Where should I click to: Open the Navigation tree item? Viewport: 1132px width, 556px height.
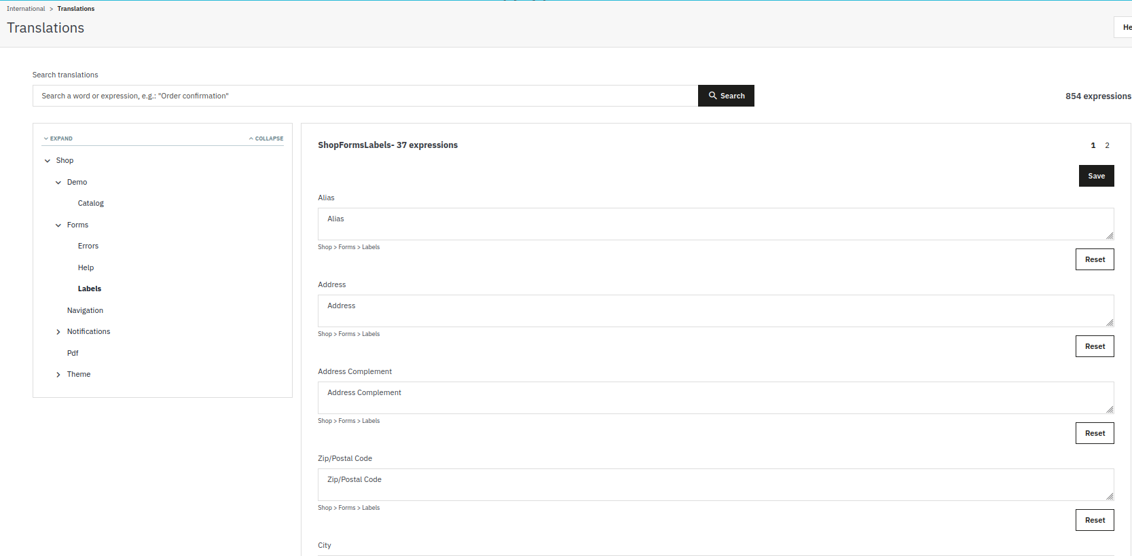(x=85, y=310)
